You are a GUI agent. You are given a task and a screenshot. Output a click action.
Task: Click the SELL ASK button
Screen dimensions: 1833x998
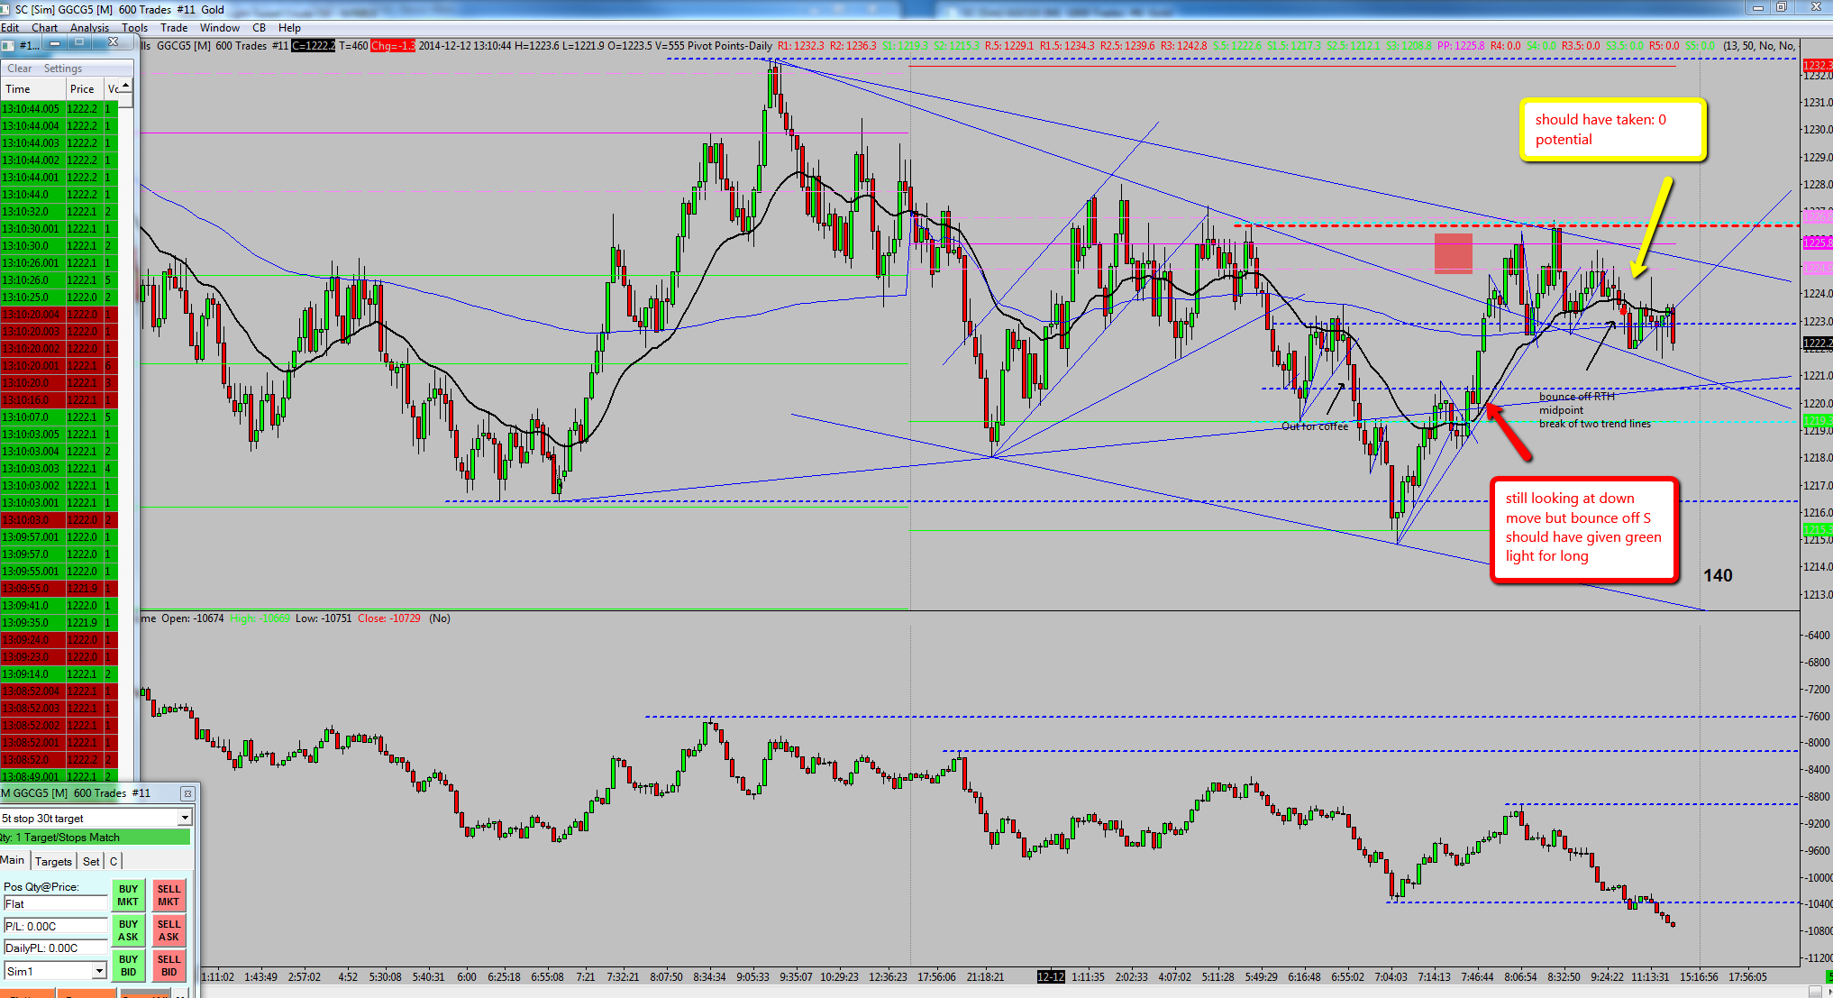click(x=169, y=930)
